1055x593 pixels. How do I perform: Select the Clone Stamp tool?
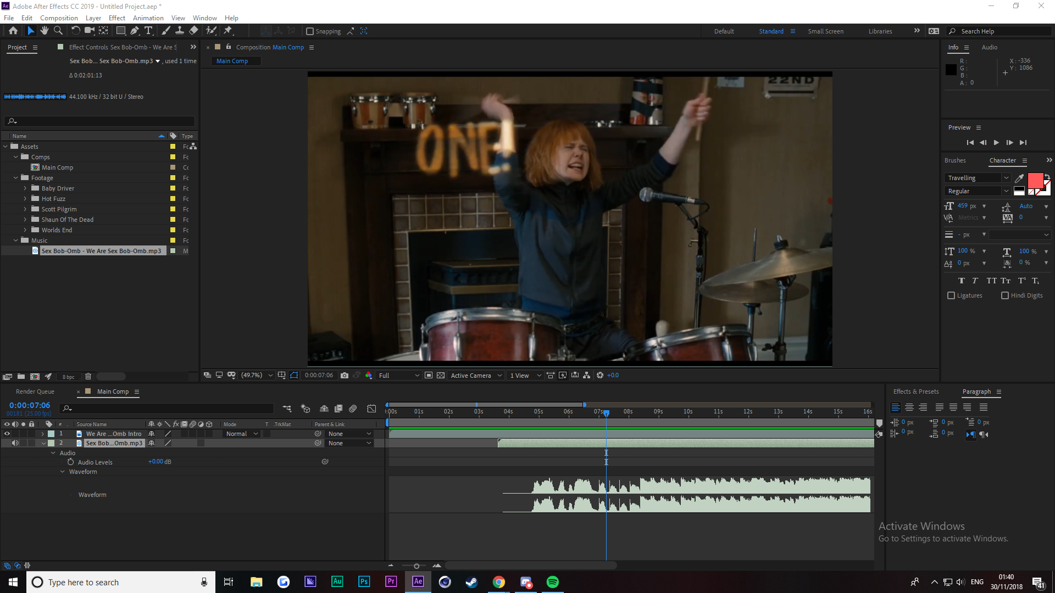tap(180, 31)
